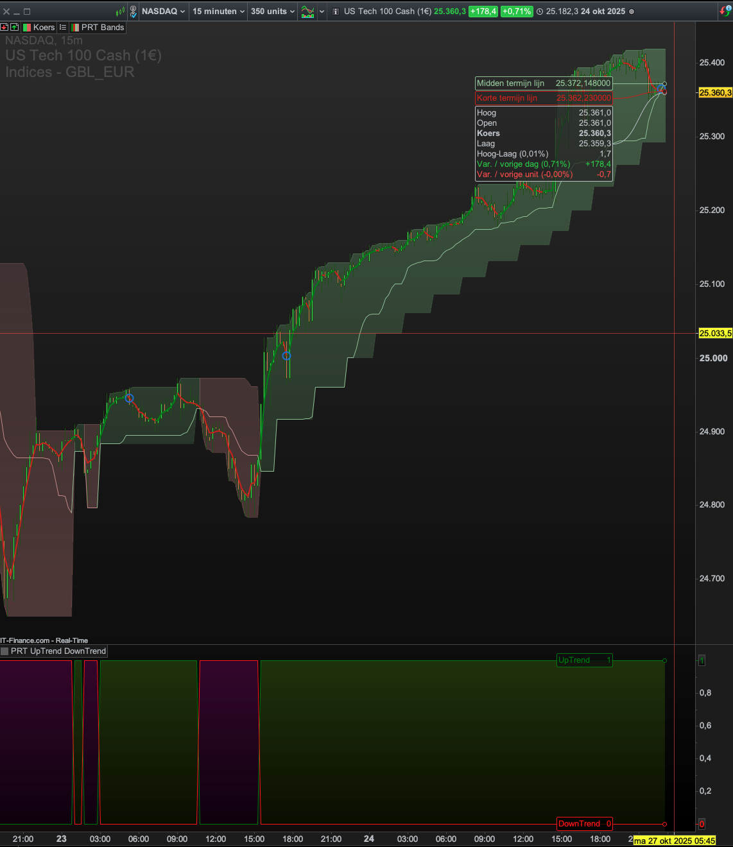This screenshot has width=733, height=847.
Task: Click the green 25.360,3 header price
Action: 450,12
